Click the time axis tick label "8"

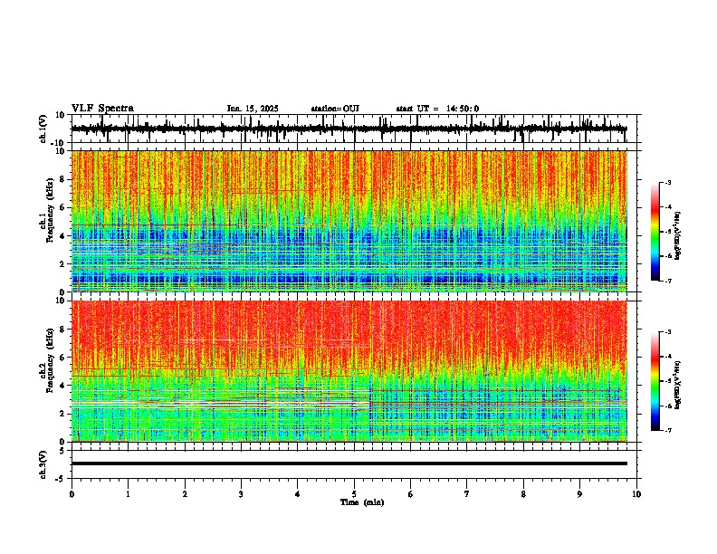click(x=523, y=494)
